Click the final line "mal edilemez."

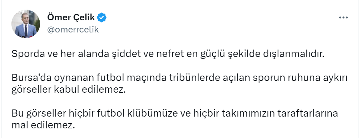coord(43,125)
